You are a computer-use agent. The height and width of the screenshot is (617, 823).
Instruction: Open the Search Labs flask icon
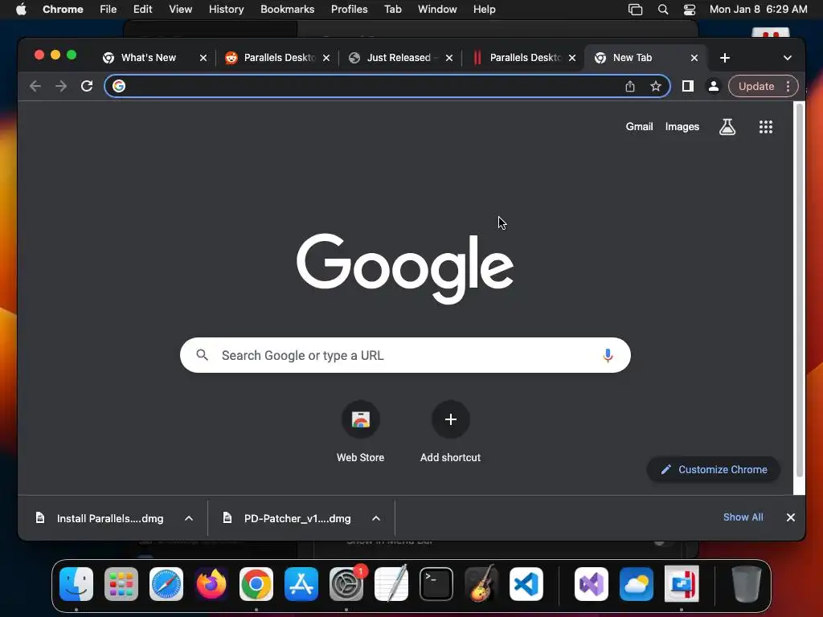point(727,126)
